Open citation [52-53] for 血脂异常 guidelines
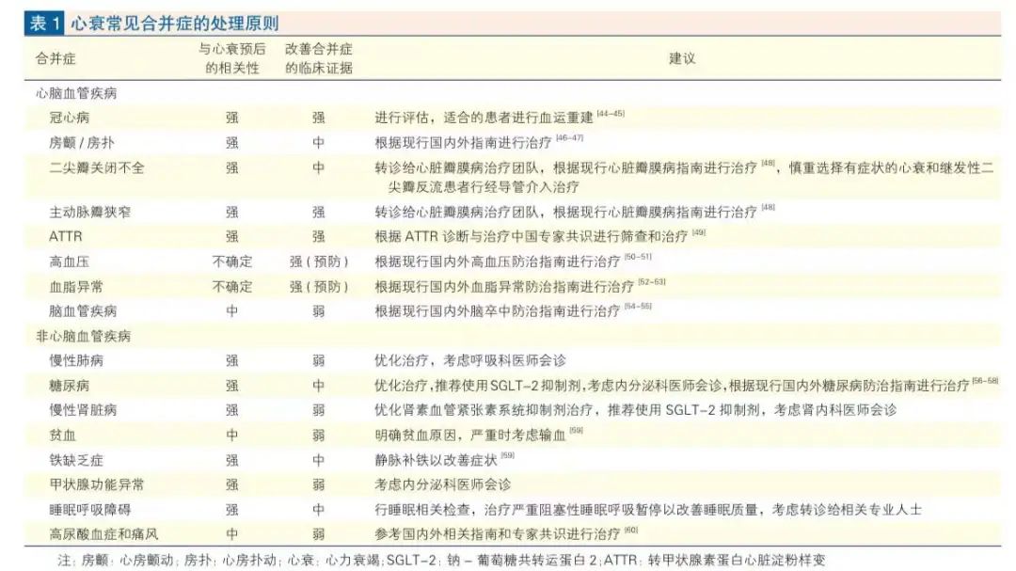1016x571 pixels. click(650, 282)
